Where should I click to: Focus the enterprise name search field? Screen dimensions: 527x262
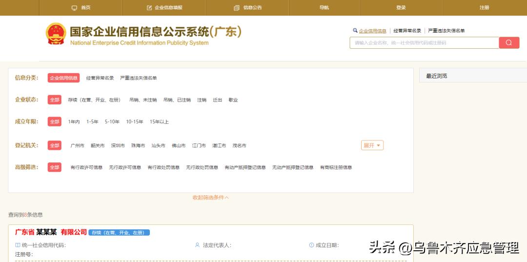point(425,42)
